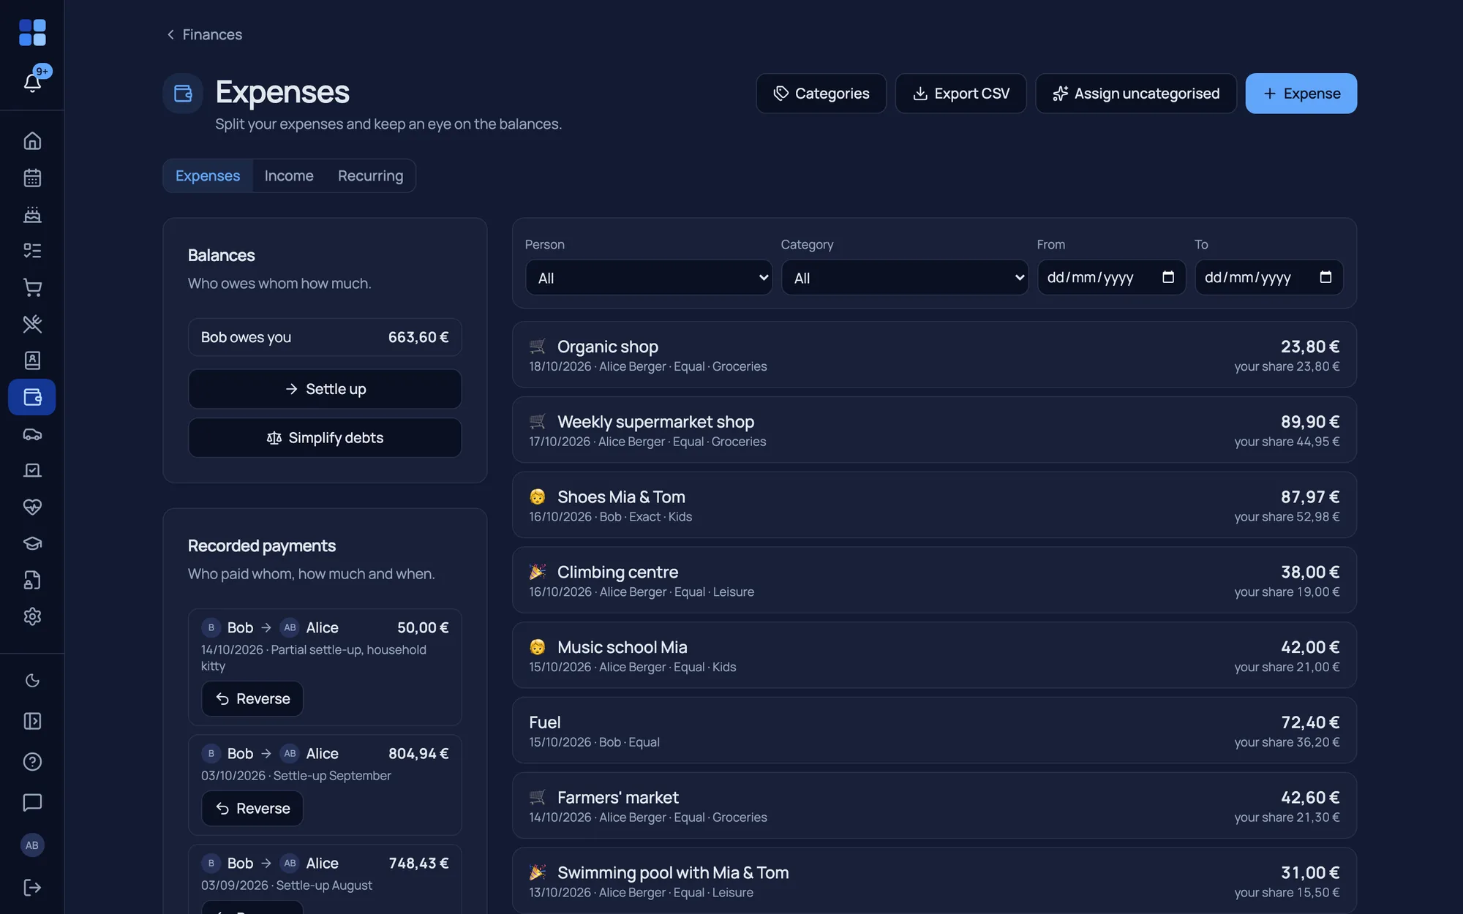Open contacts book icon in sidebar
1463x914 pixels.
click(32, 360)
